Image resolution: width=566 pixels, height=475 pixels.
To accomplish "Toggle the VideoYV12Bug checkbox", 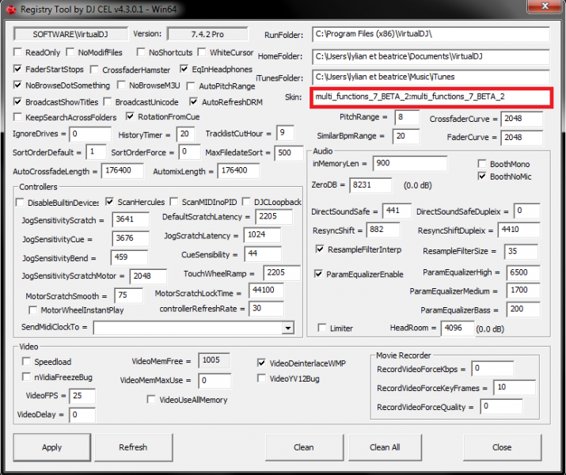I will [x=262, y=378].
